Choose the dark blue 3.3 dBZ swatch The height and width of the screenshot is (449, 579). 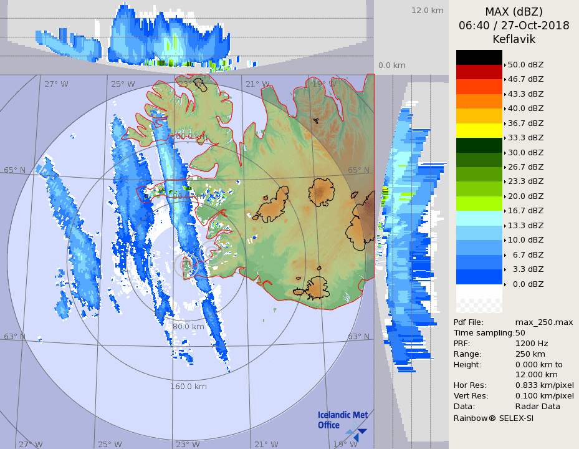[479, 277]
